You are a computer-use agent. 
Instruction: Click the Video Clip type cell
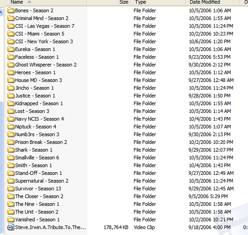click(x=144, y=227)
